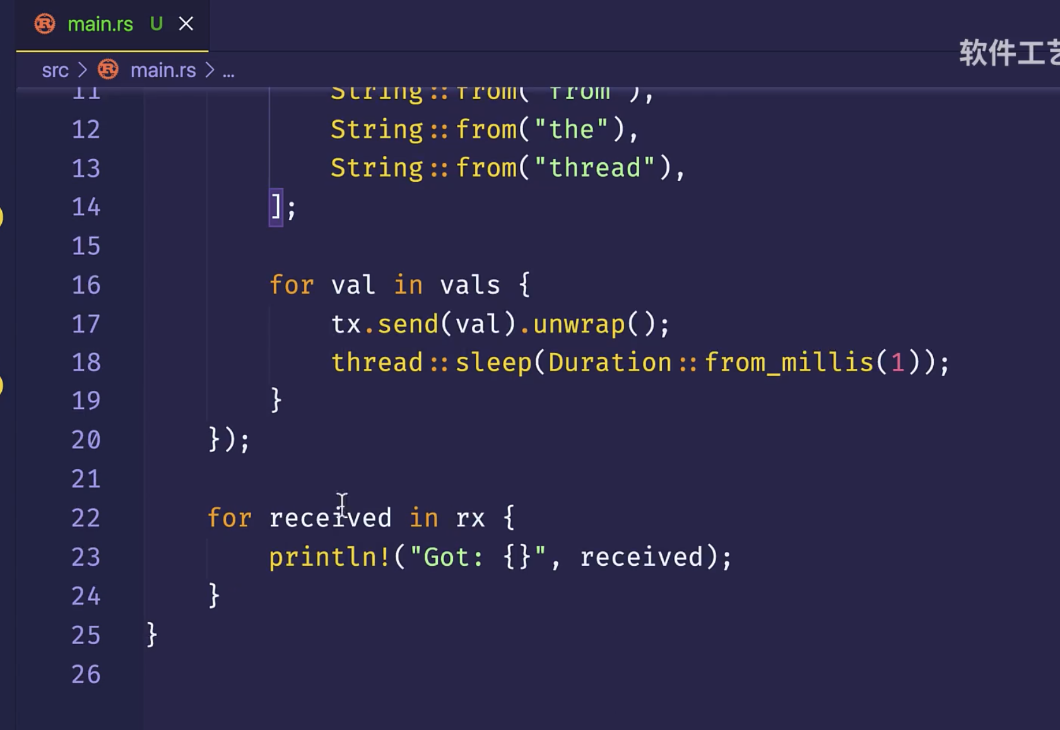Click the rx variable in the for loop
Image resolution: width=1060 pixels, height=730 pixels.
pos(470,518)
